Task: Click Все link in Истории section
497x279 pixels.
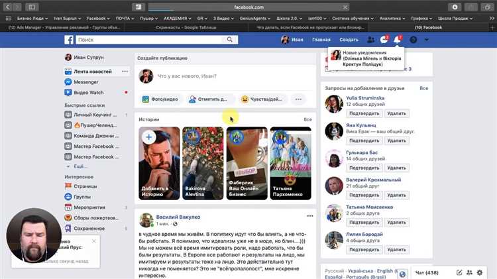Action: point(307,119)
